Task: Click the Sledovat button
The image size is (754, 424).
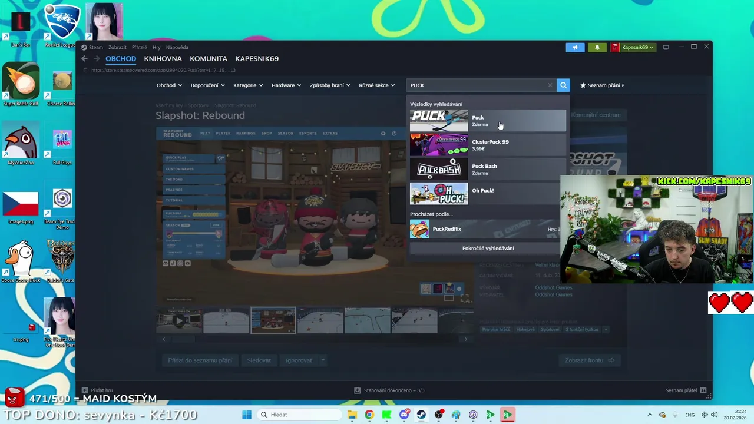Action: pyautogui.click(x=259, y=360)
